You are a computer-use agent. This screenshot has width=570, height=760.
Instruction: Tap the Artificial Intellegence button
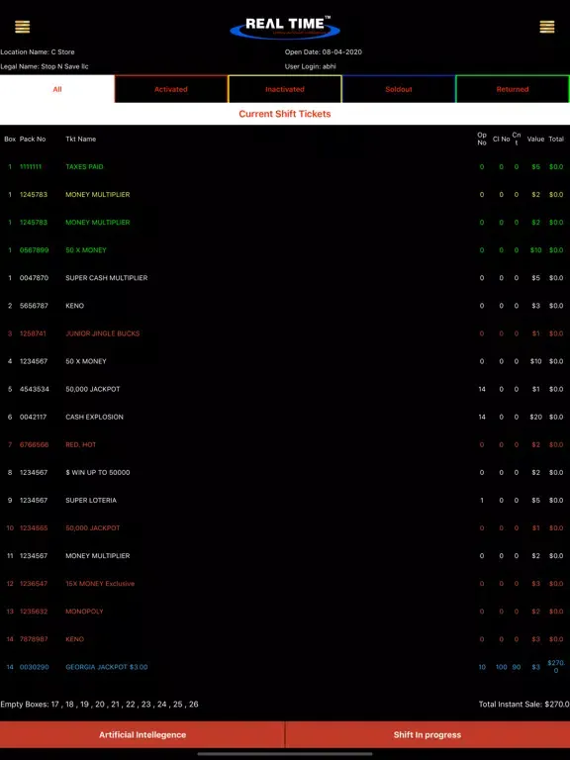point(142,735)
